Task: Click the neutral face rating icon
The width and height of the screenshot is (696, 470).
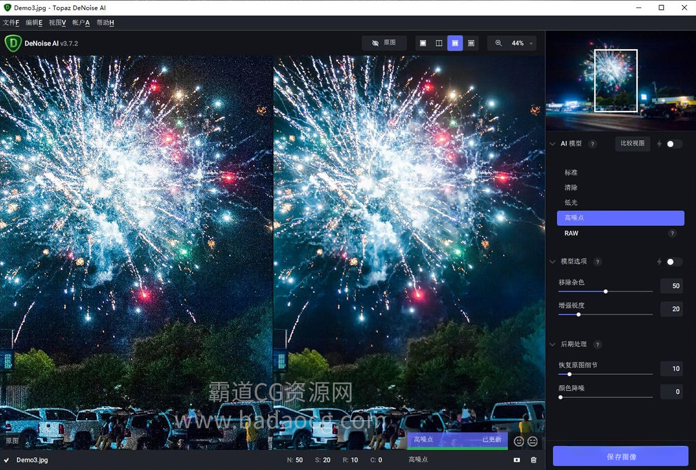Action: 532,441
